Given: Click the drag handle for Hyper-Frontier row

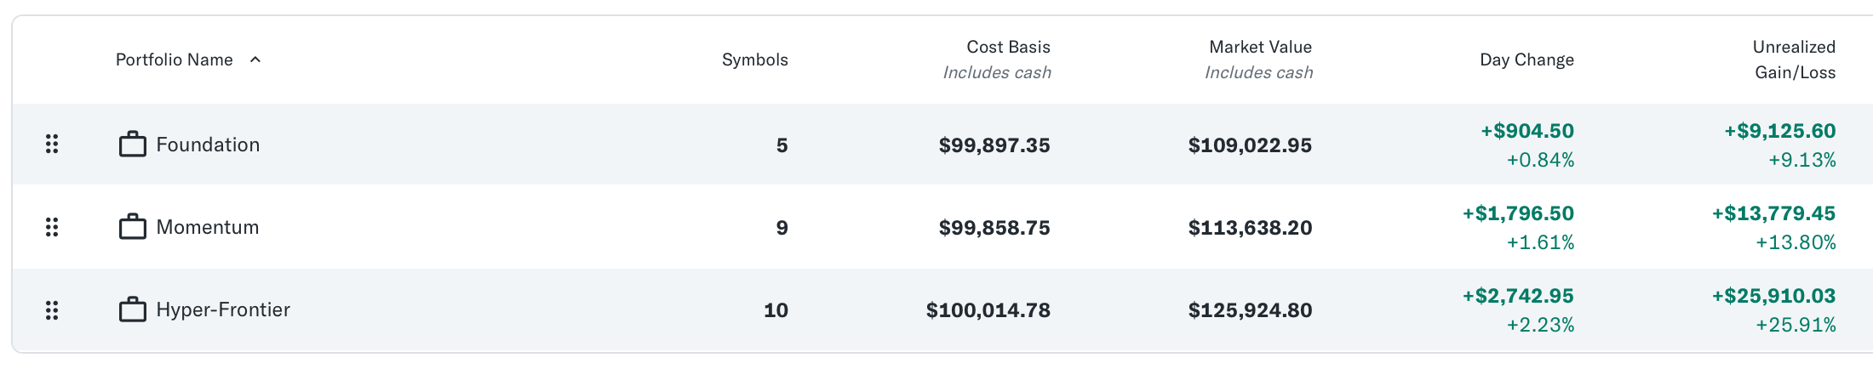Looking at the screenshot, I should pos(52,310).
